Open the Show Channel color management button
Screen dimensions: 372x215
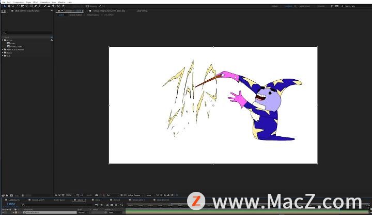[104, 195]
